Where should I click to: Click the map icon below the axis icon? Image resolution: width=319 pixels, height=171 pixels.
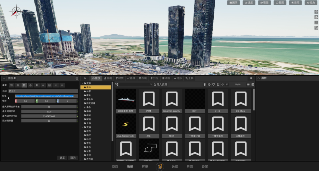point(316,28)
